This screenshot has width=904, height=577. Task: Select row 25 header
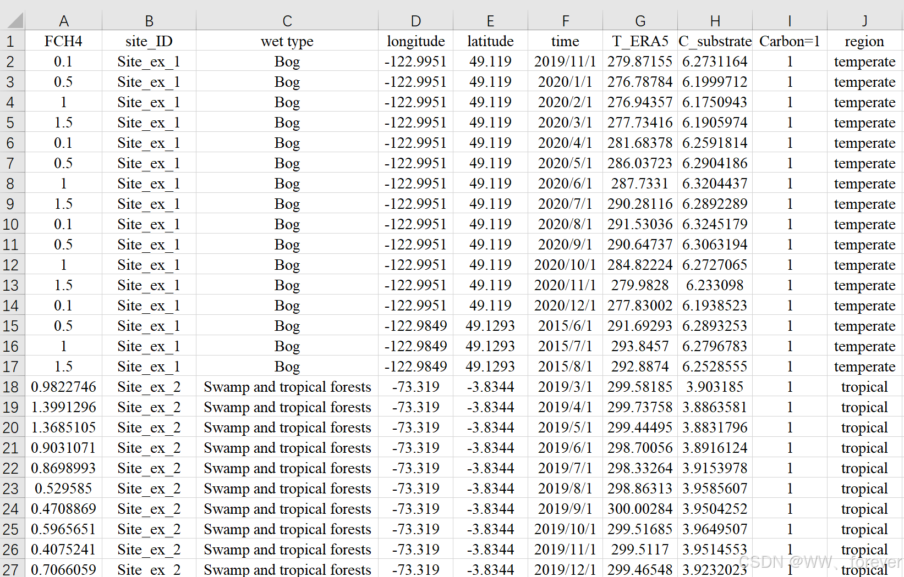coord(12,529)
